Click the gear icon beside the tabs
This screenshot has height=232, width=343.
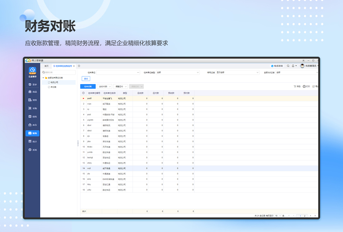click(79, 66)
